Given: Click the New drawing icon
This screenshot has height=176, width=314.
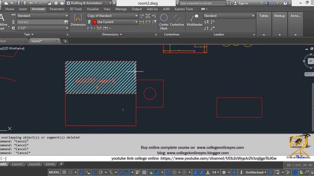Looking at the screenshot, I should (6, 3).
